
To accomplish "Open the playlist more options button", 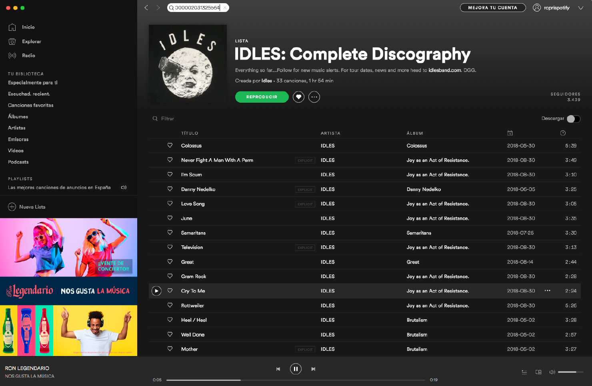I will 314,97.
